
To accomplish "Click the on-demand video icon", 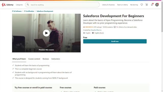I will pos(115,27).
